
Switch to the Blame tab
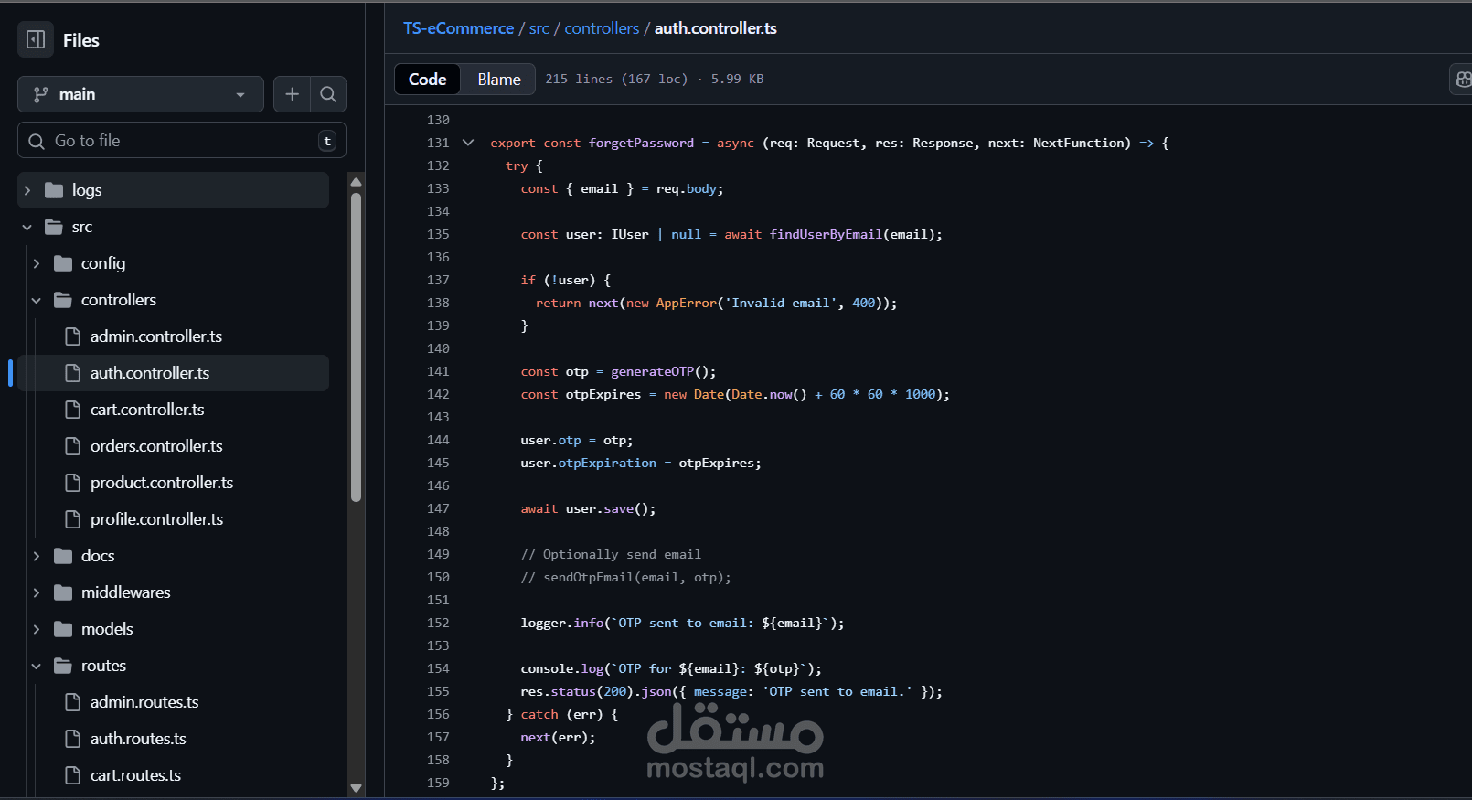point(499,80)
